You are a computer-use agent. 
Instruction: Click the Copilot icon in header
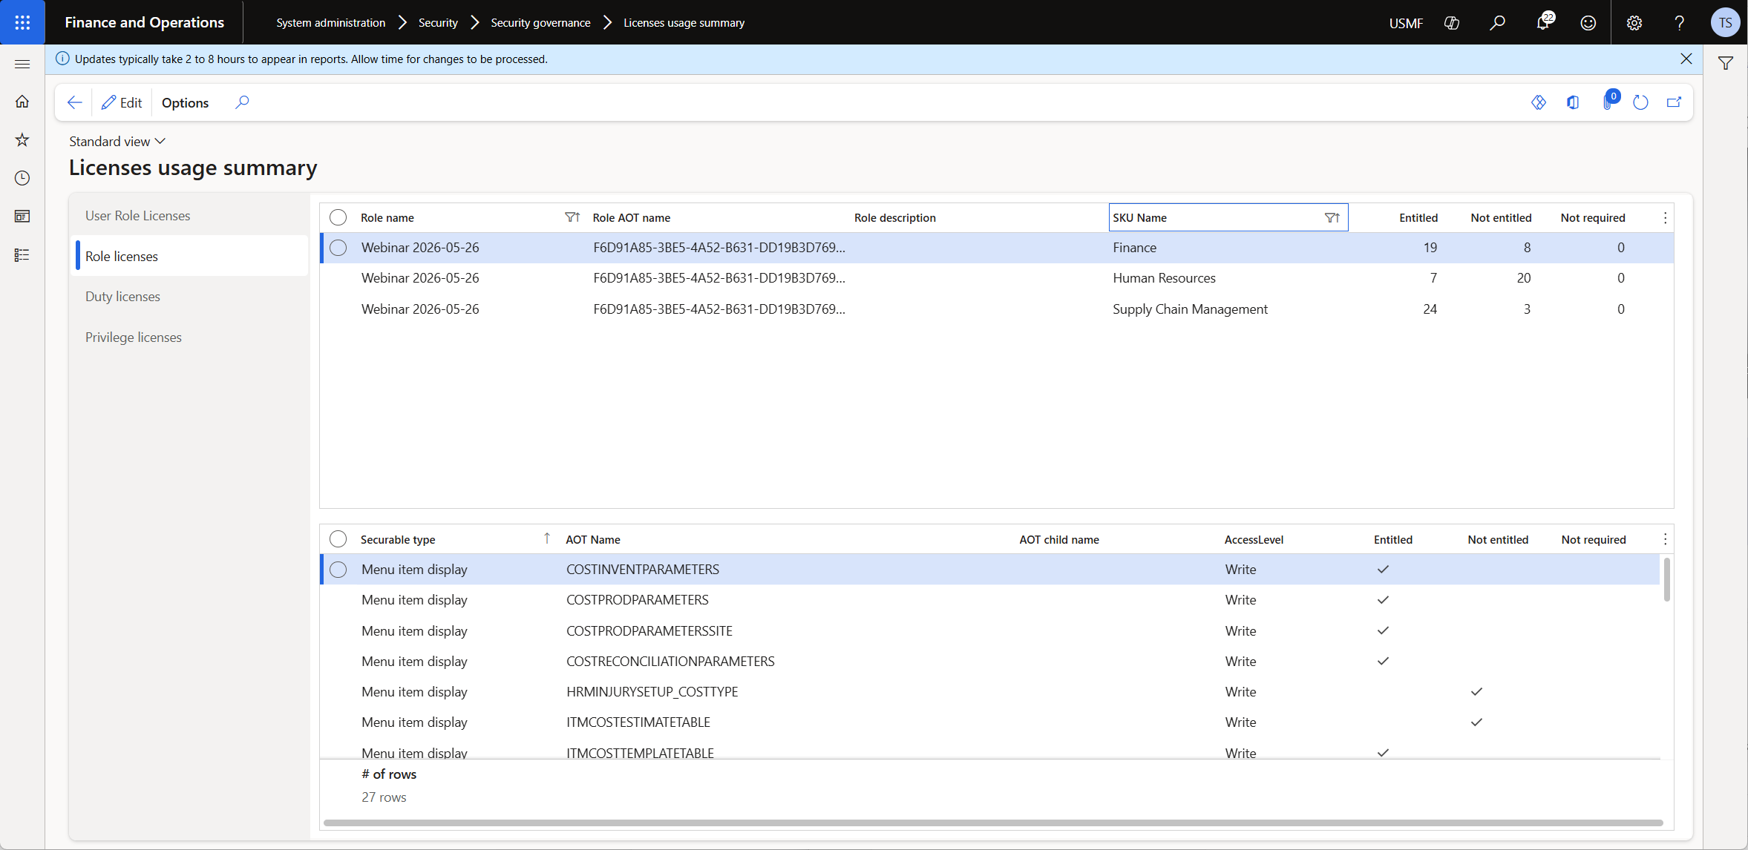(1452, 23)
